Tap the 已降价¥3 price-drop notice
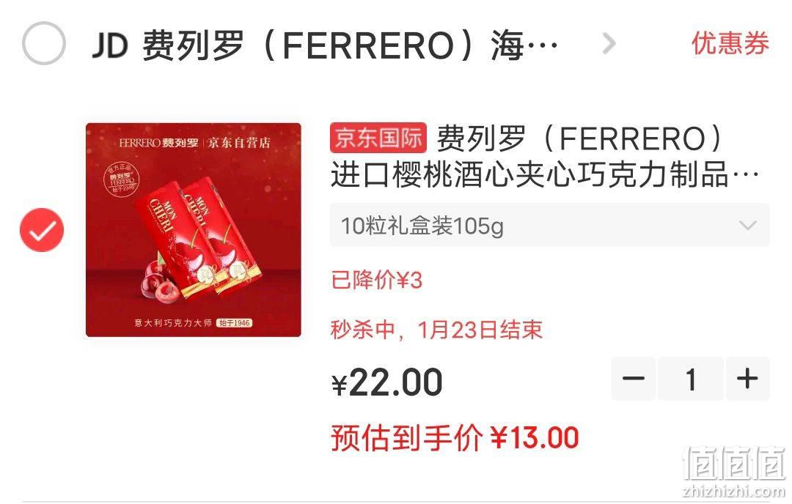This screenshot has height=504, width=792. coord(376,280)
